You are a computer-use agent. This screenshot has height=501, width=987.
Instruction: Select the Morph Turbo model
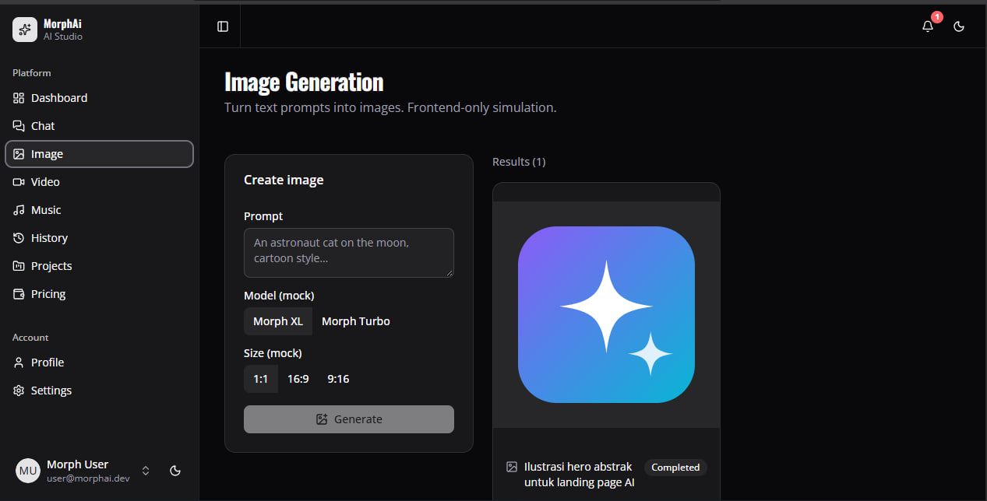pyautogui.click(x=356, y=321)
